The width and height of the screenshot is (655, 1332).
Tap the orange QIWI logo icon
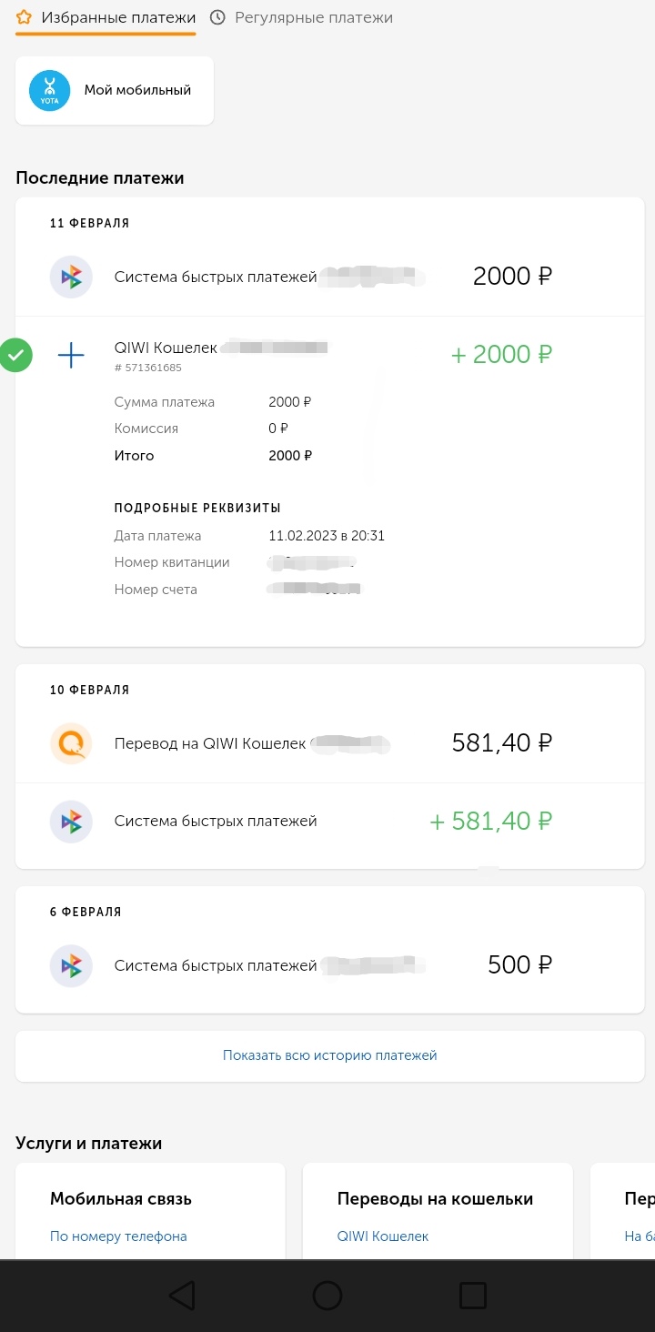(x=71, y=743)
